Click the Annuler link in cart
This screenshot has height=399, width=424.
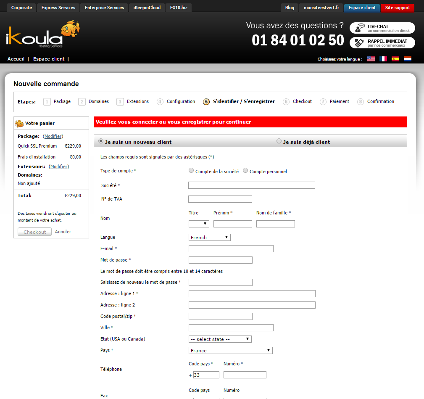coord(63,232)
